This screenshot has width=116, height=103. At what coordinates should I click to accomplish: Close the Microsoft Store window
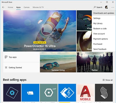(x=113, y=2)
